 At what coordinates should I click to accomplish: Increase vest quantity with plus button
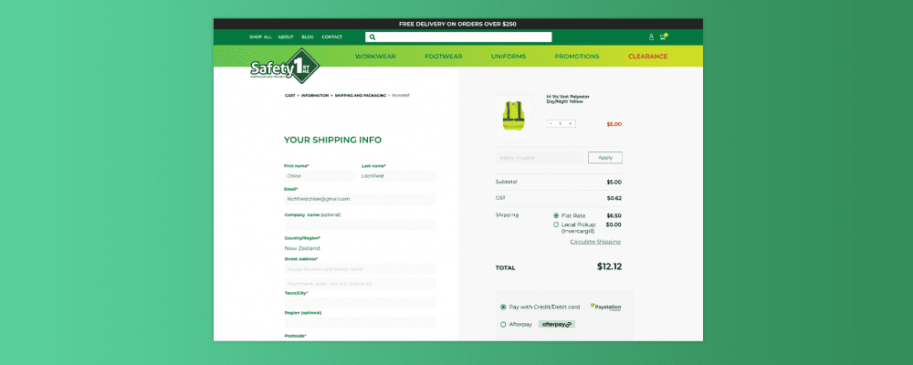point(570,123)
